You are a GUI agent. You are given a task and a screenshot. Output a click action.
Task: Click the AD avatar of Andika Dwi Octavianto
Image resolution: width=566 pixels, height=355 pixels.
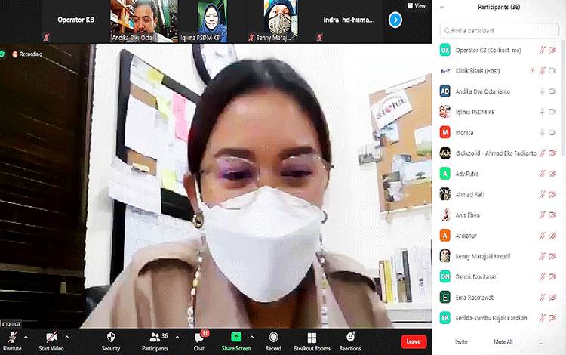[x=444, y=91]
